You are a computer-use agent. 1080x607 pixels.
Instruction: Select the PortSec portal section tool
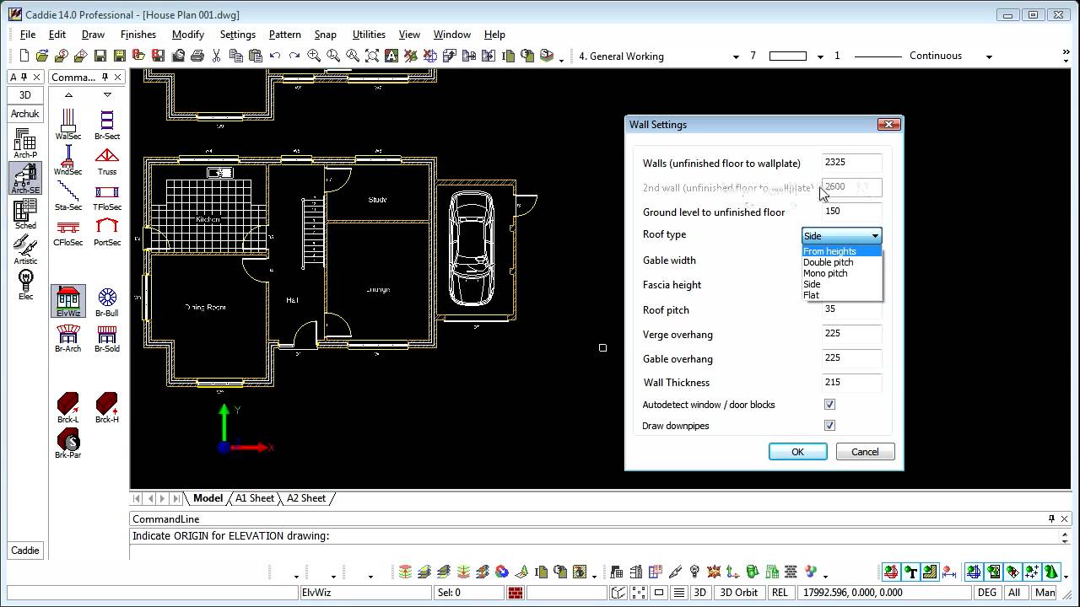[x=107, y=231]
